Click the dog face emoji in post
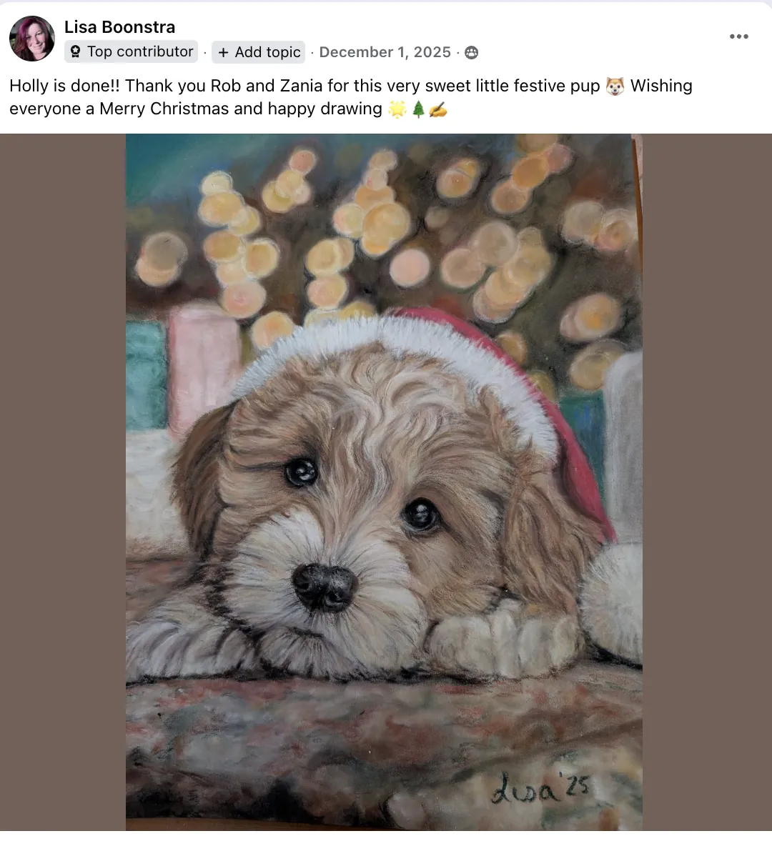 615,86
